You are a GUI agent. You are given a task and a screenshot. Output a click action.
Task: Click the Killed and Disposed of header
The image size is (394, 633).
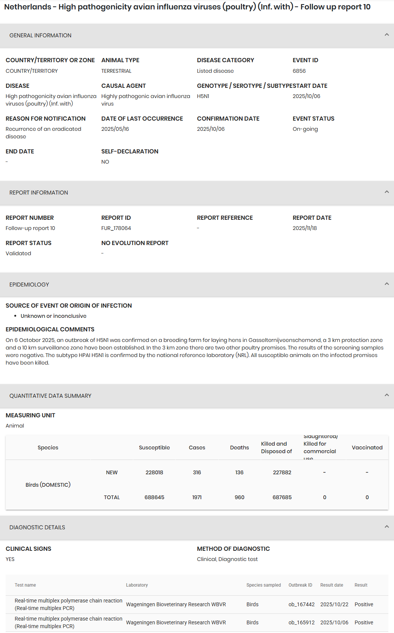(277, 448)
